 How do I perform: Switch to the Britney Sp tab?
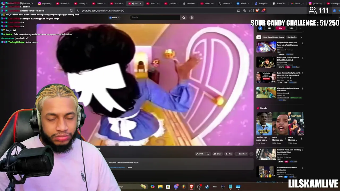[x=81, y=3]
